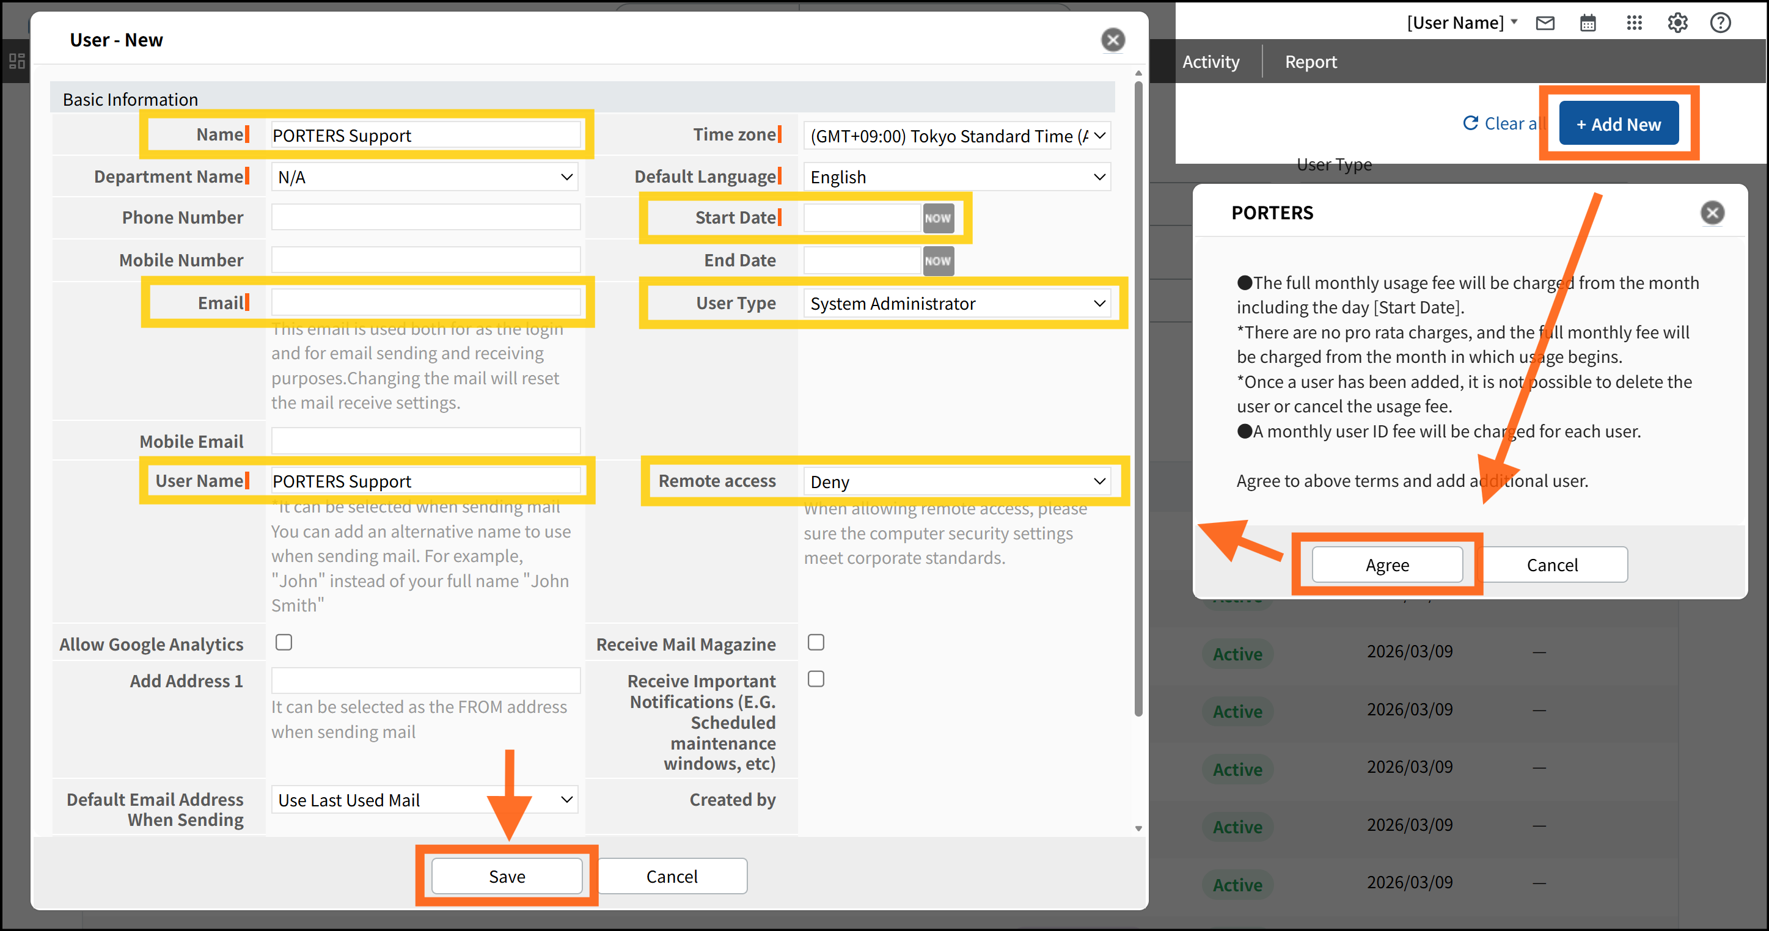Check Receive Important Notifications box
The image size is (1769, 931).
tap(816, 679)
